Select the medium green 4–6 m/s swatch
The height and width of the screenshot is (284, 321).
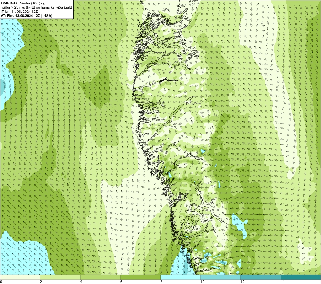pos(100,277)
